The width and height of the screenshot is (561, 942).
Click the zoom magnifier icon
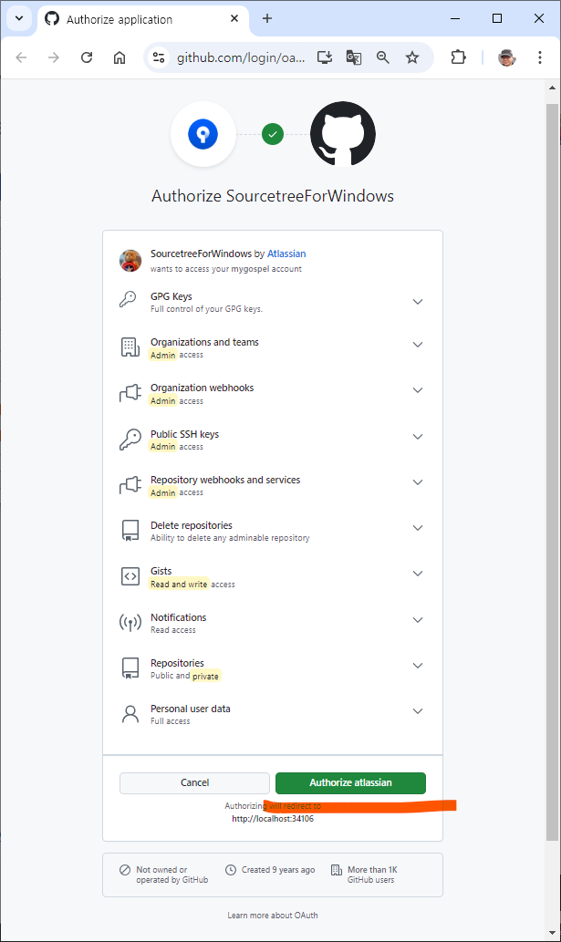click(382, 57)
